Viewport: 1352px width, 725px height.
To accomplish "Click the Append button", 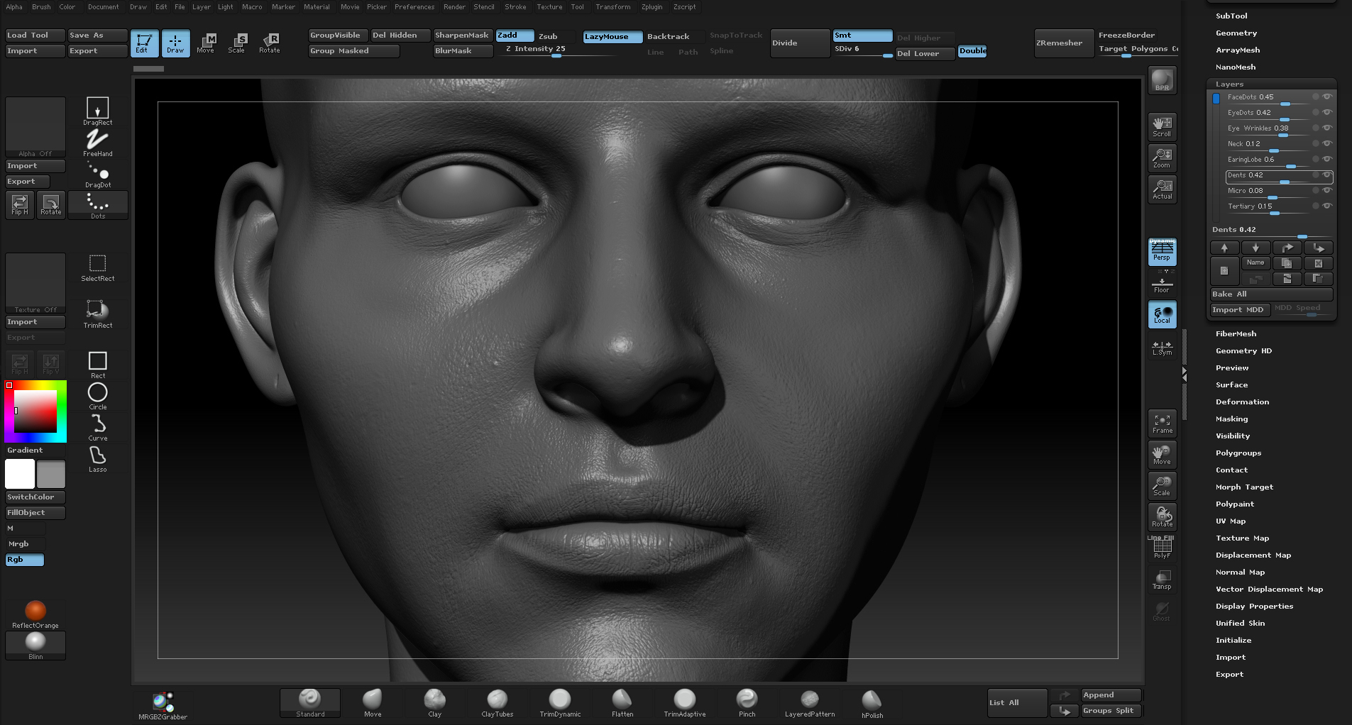I will pyautogui.click(x=1111, y=695).
